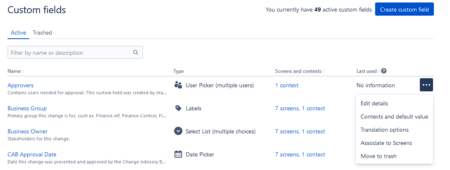This screenshot has width=450, height=170.
Task: Click the search magnifier icon in filter box
Action: click(136, 52)
